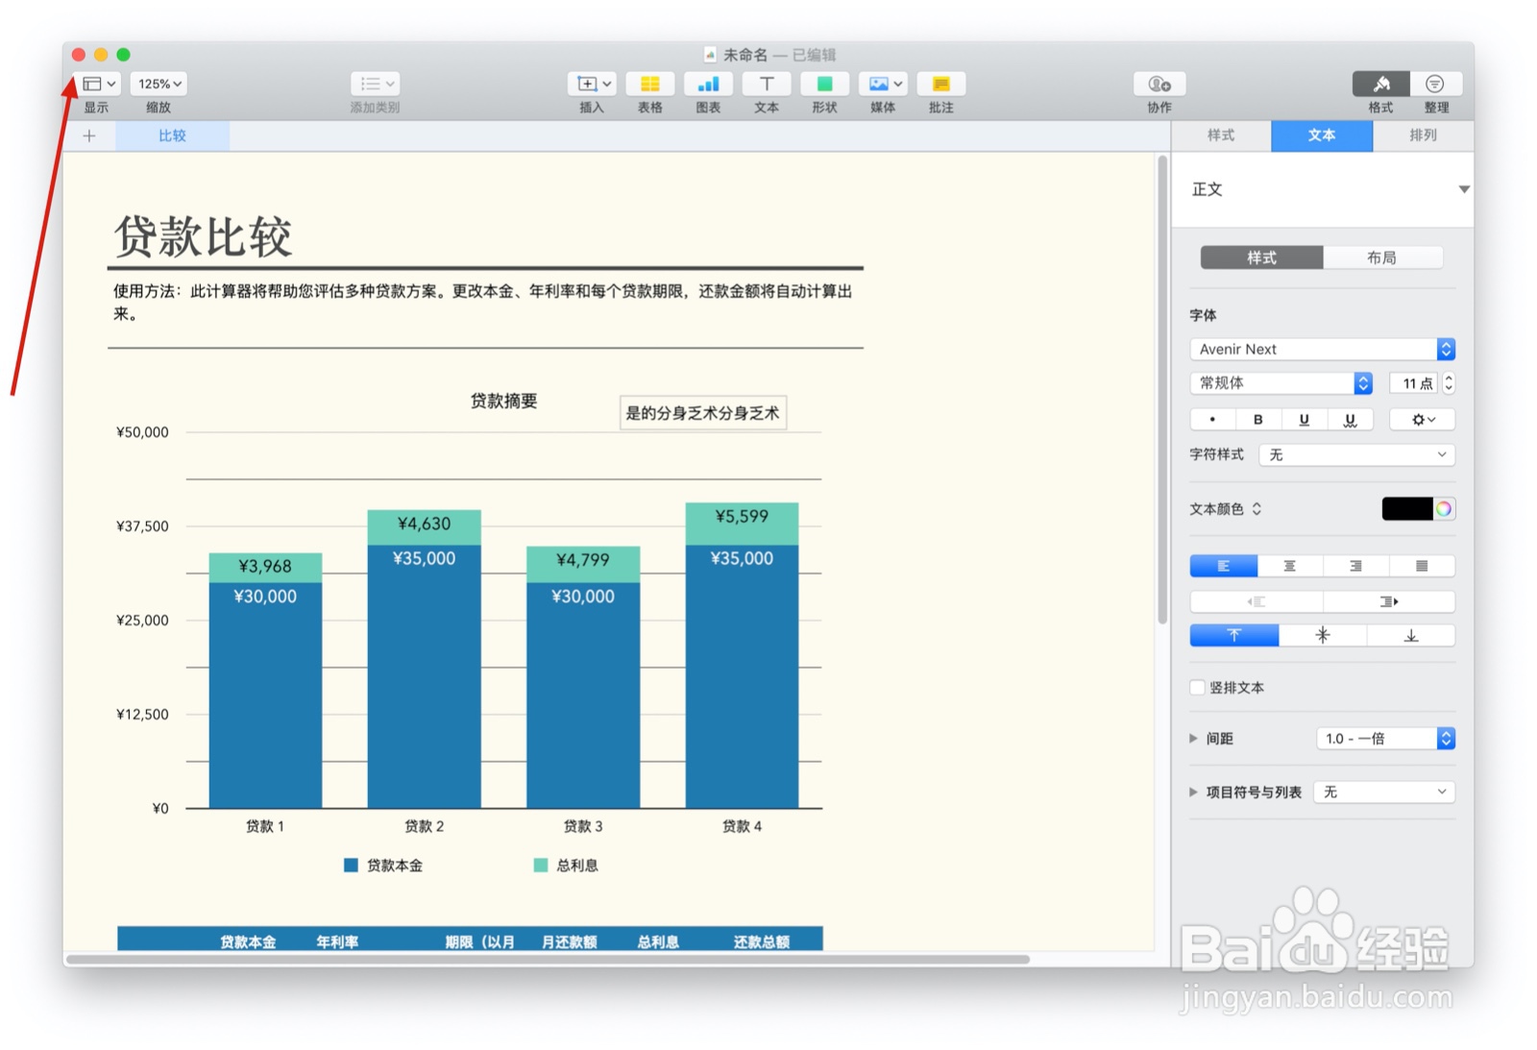Switch to the 排列 tab
Screen dimensions: 1537x1050
(x=1423, y=135)
